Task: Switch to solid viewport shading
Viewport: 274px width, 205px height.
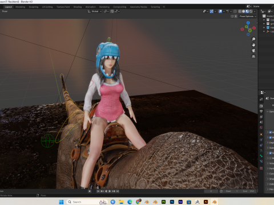Action: (243, 11)
